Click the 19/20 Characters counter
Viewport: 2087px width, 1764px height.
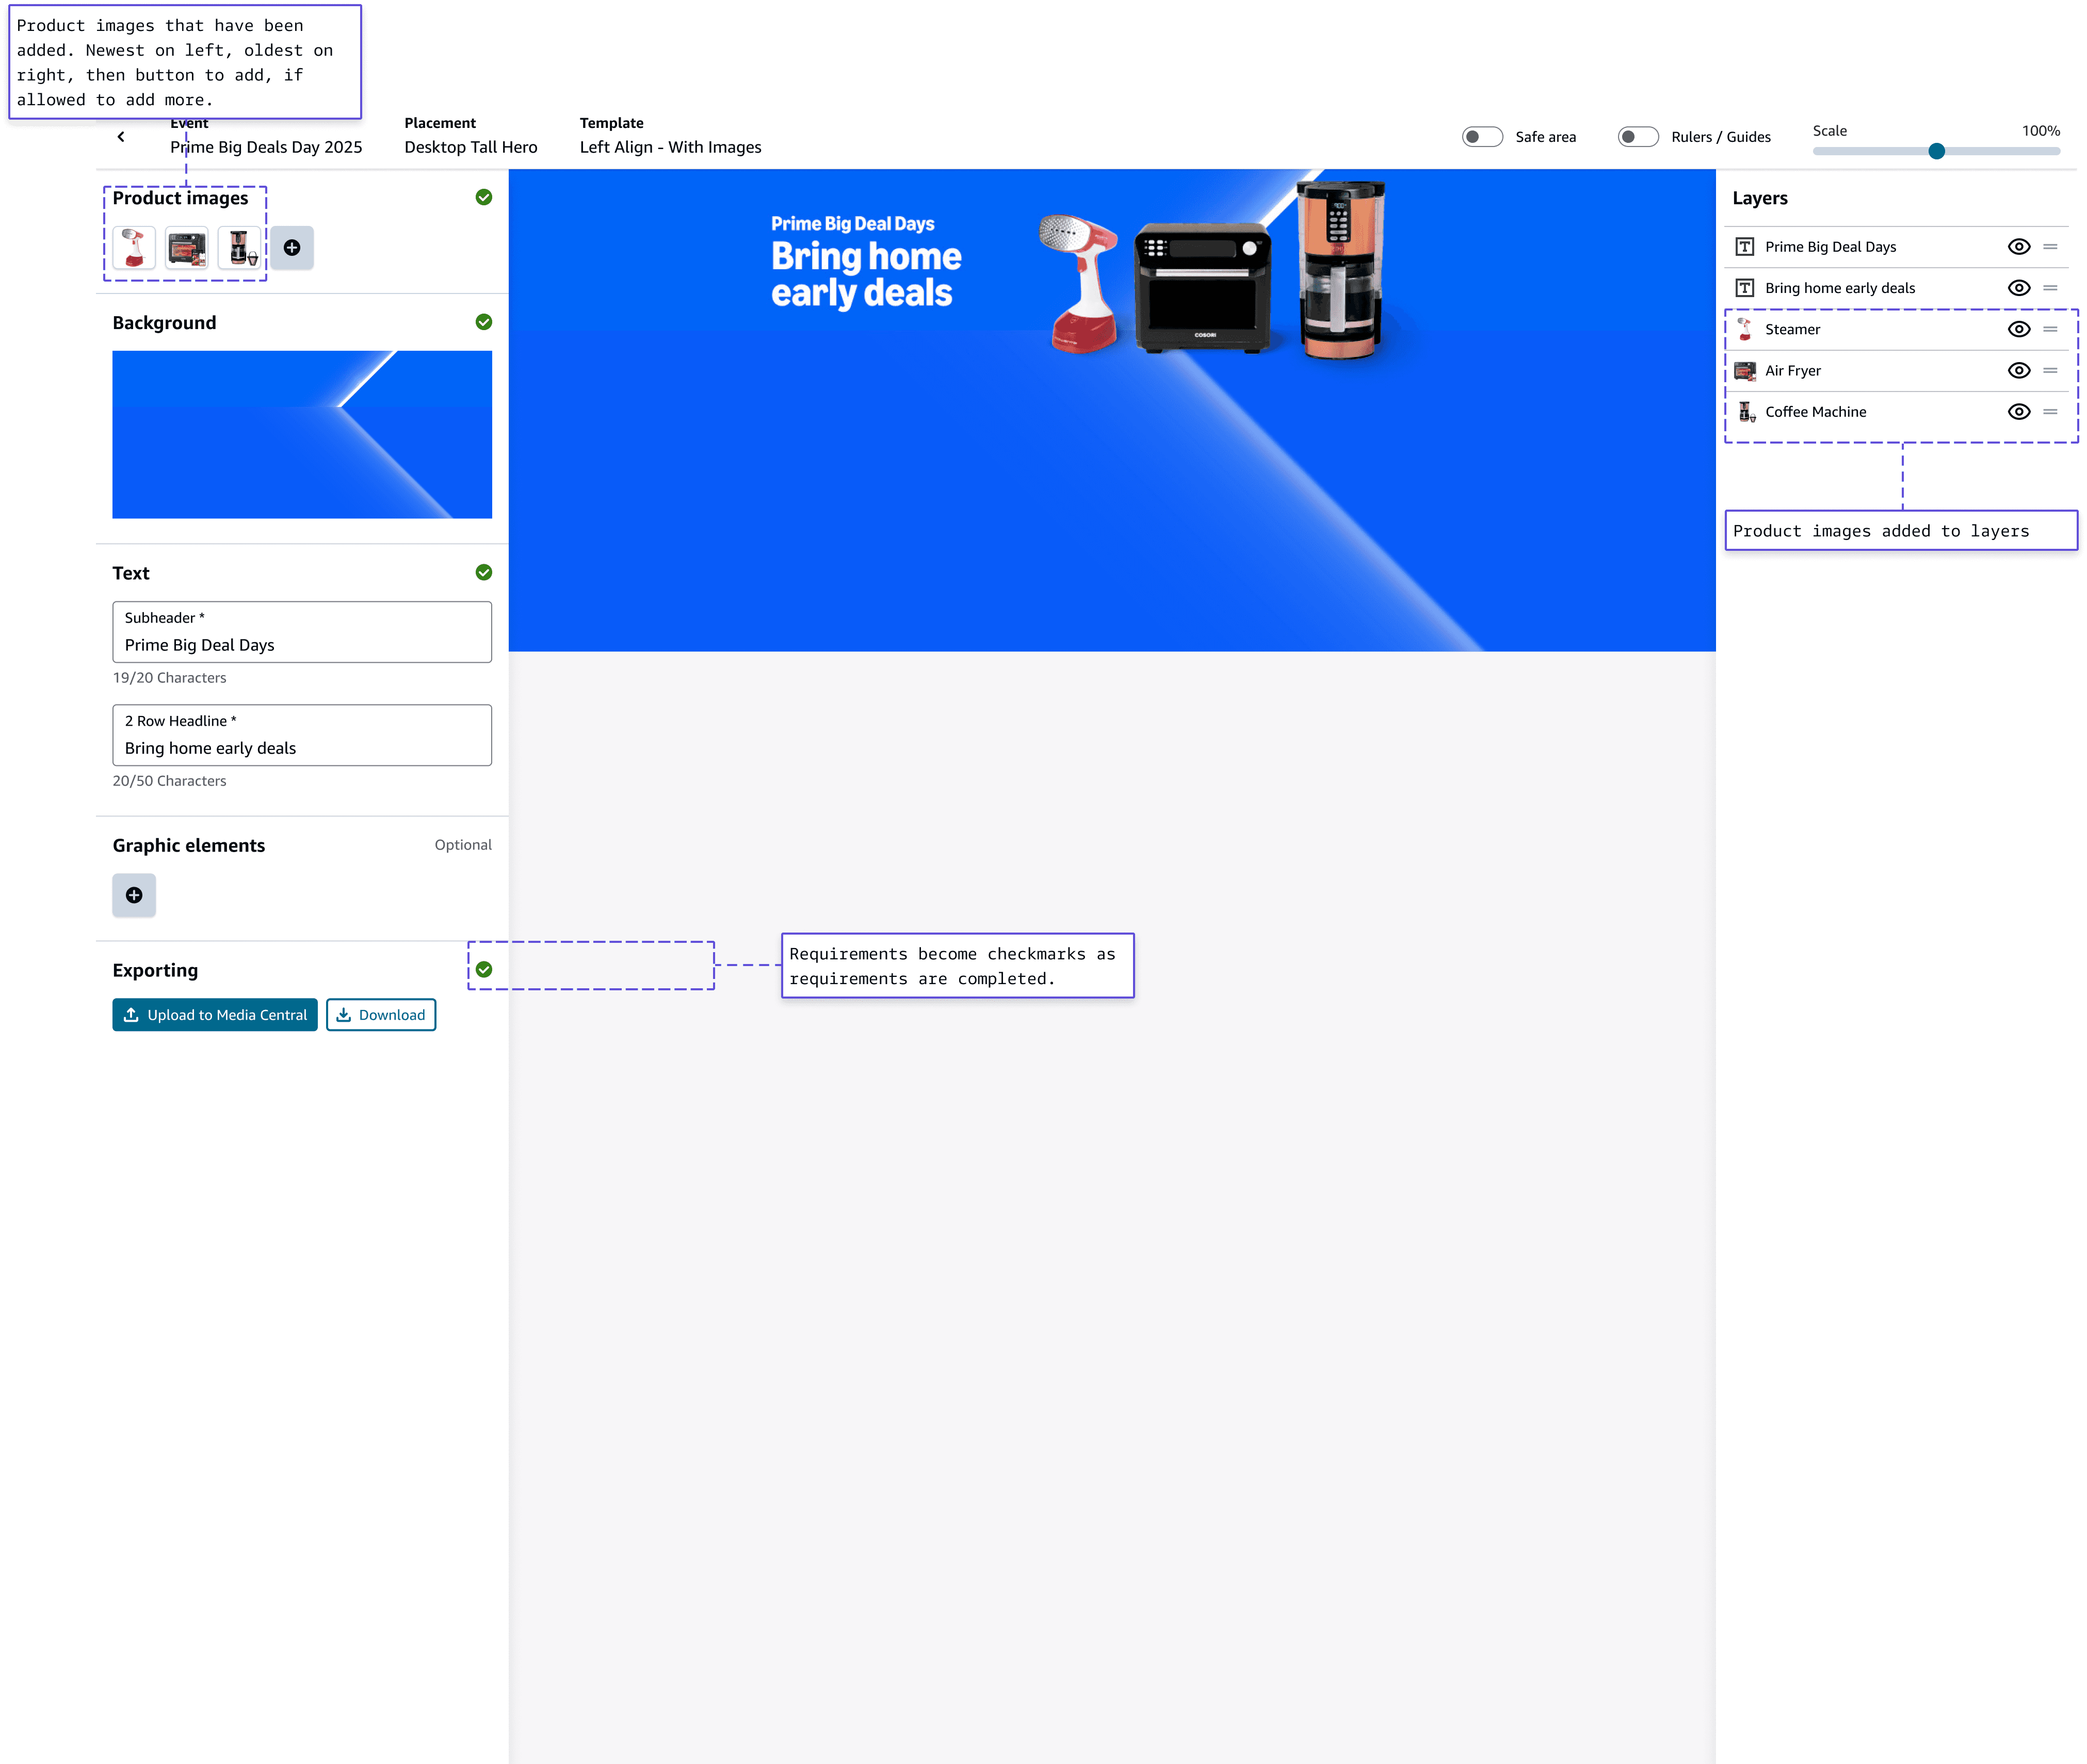169,678
